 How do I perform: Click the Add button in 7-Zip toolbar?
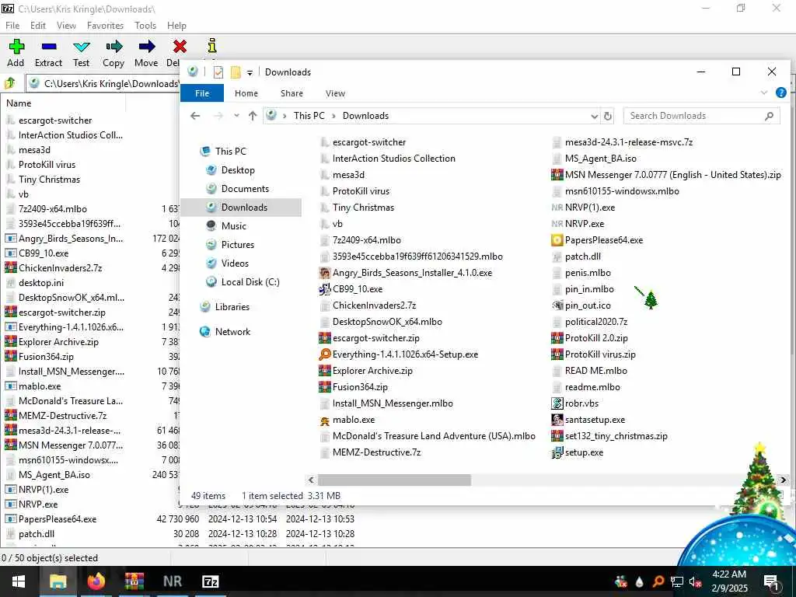point(16,53)
